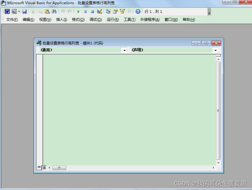Maximize the 模块1 code window
252x190 pixels.
206,43
